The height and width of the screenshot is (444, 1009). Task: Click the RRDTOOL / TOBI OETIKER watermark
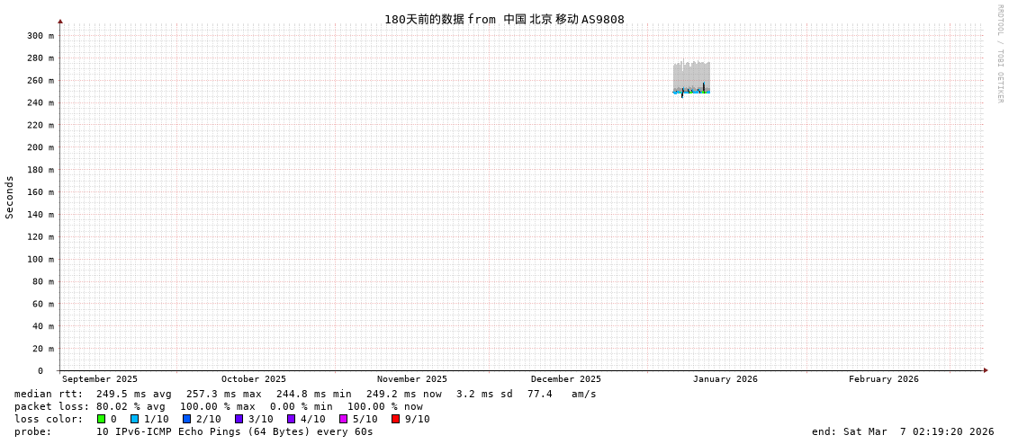999,54
